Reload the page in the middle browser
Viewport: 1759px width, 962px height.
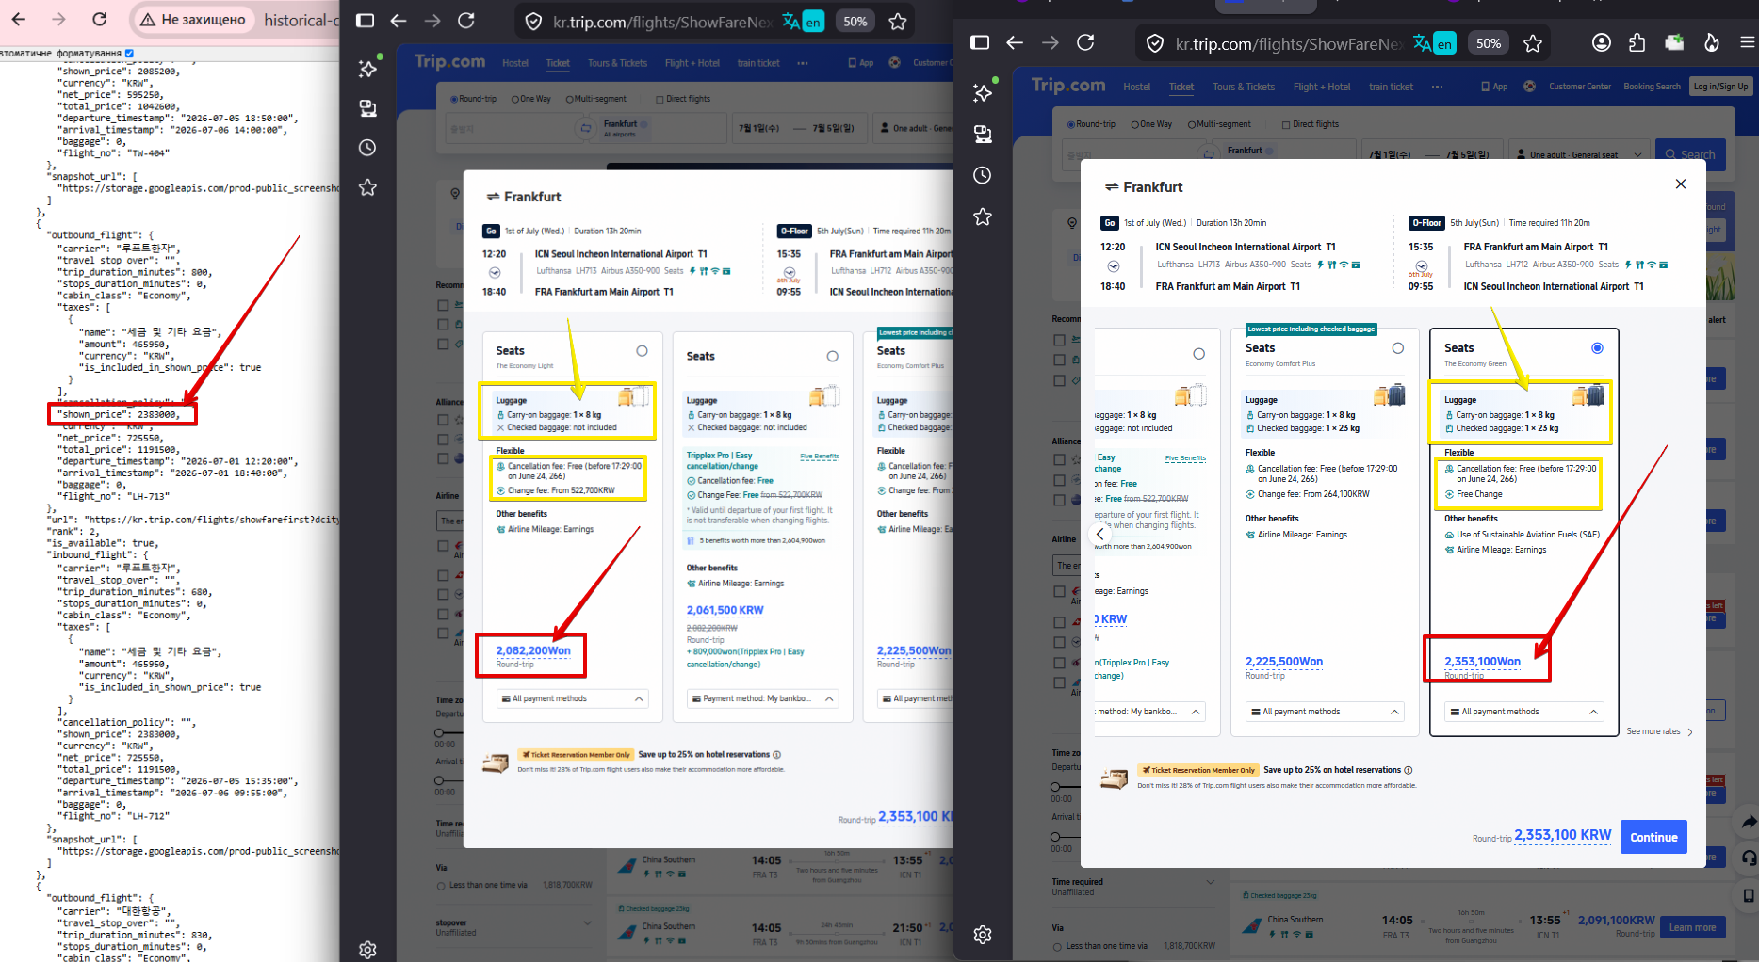click(465, 21)
